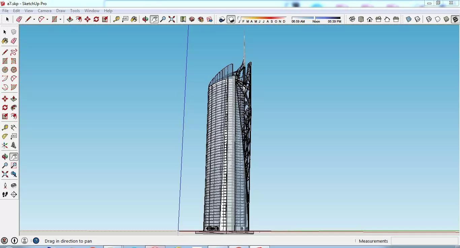
Task: Pick the Protractor tool
Action: 5,136
